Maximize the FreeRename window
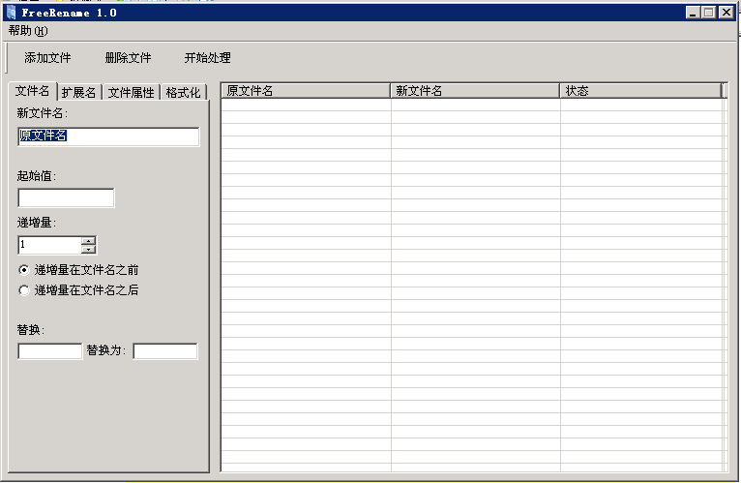The width and height of the screenshot is (741, 483). click(708, 13)
